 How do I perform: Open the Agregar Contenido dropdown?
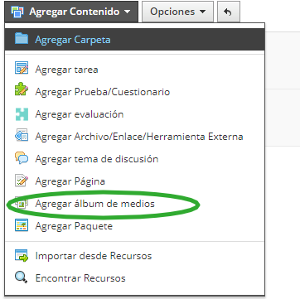[71, 12]
